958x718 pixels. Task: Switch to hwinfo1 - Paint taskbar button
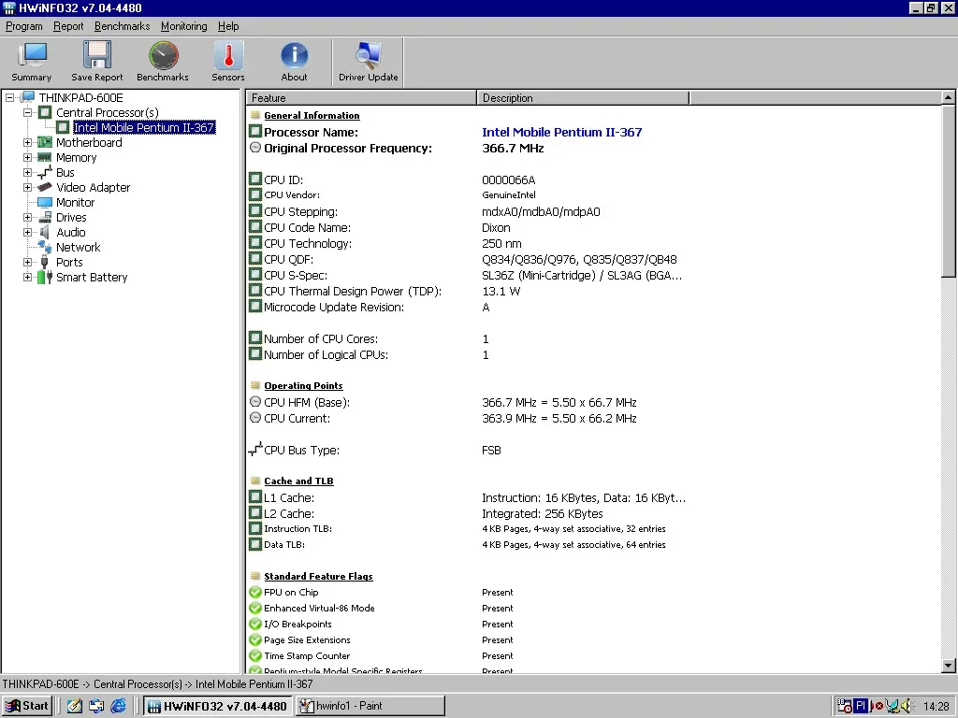[x=370, y=706]
